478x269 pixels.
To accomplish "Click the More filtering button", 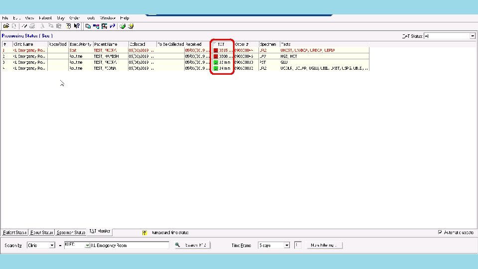I will click(324, 245).
